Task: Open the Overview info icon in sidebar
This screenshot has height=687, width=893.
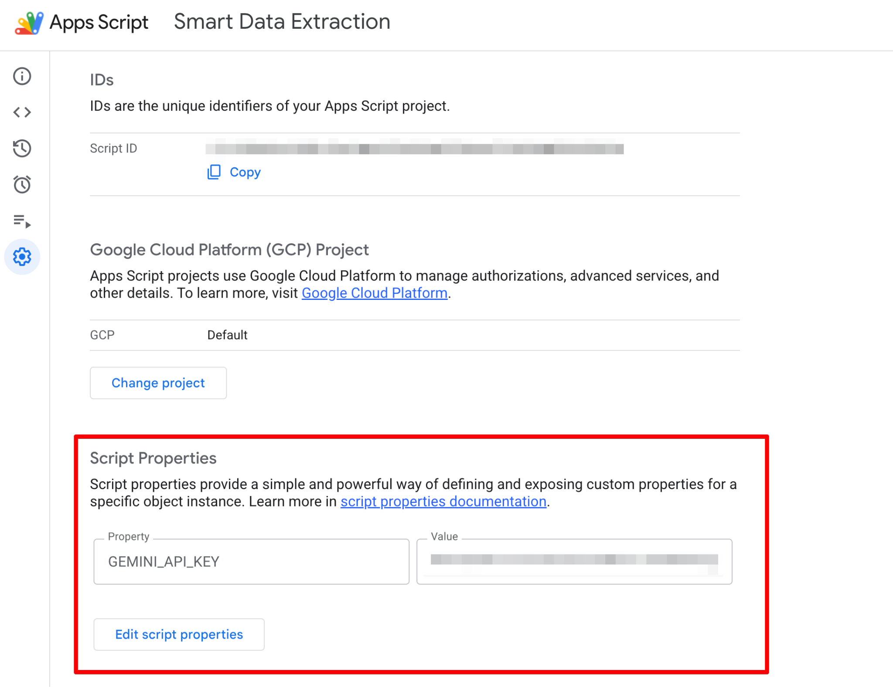Action: point(22,76)
